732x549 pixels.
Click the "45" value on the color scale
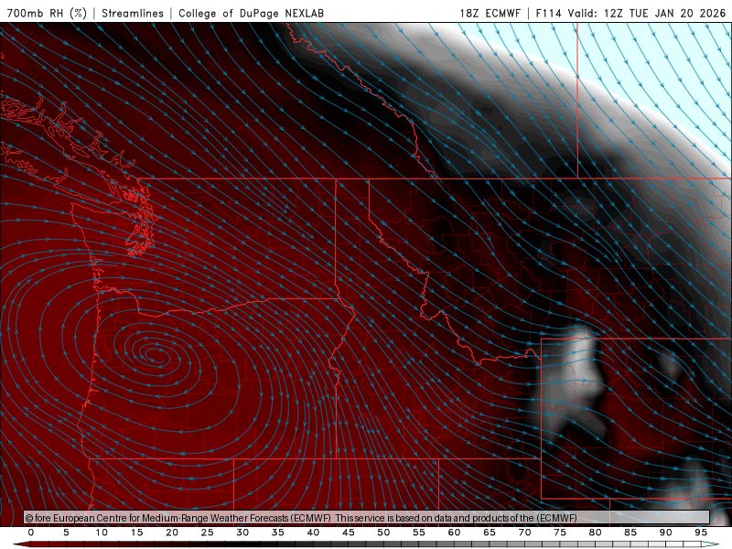[x=349, y=533]
